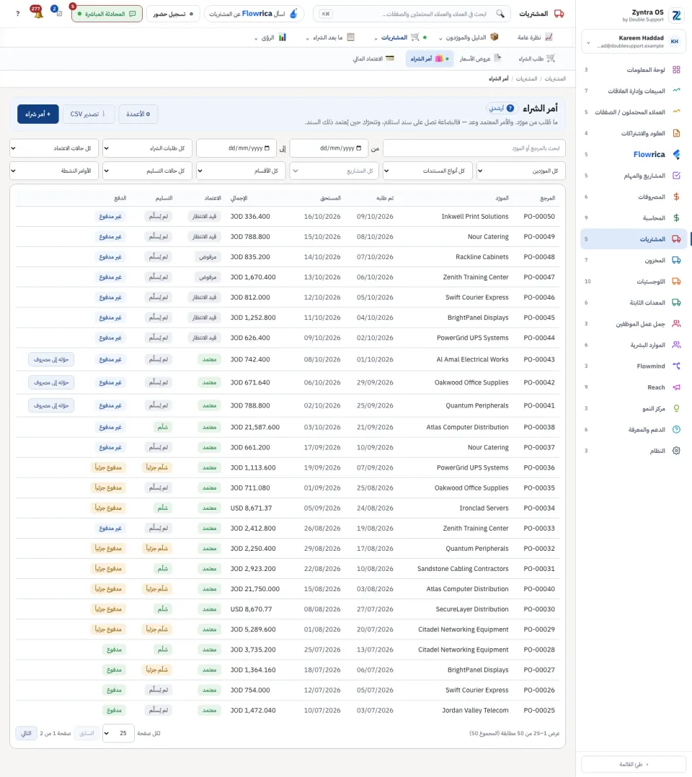Open the كل الموردين suppliers filter dropdown
692x777 pixels.
tap(521, 171)
